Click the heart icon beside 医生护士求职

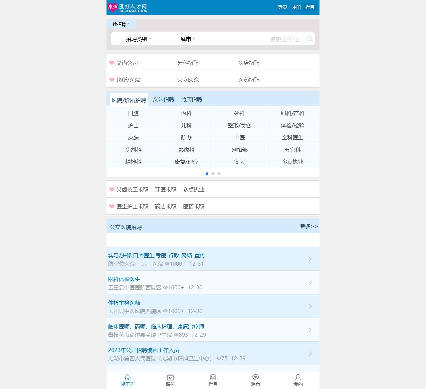[112, 206]
